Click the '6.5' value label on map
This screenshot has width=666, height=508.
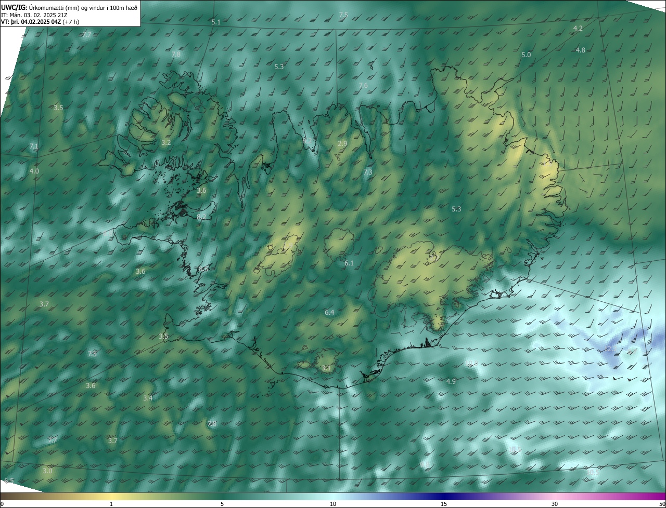coord(9,480)
